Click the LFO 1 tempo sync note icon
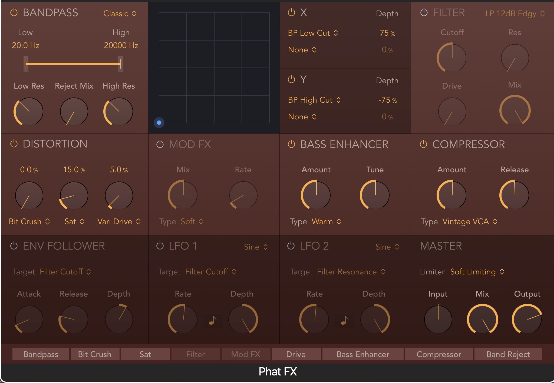Viewport: 554px width, 383px height. pyautogui.click(x=213, y=320)
